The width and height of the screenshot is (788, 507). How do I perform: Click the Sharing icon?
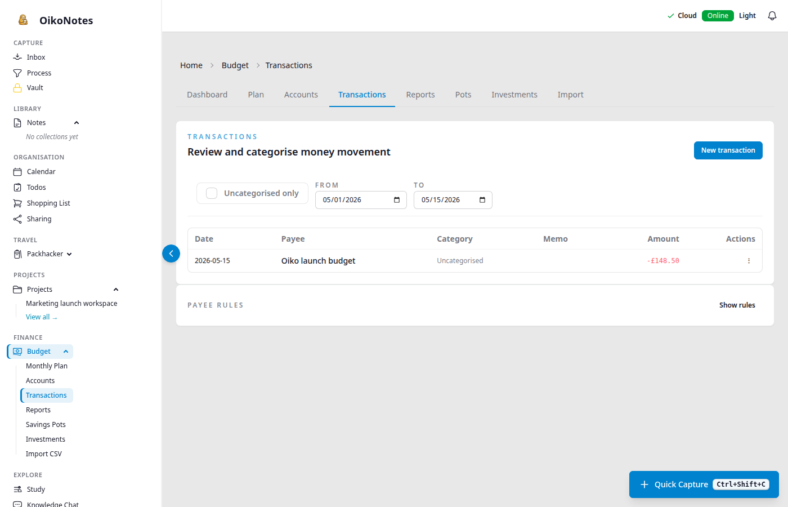(17, 219)
